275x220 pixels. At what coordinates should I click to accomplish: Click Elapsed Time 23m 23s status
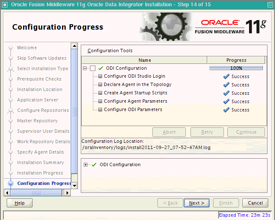[x=245, y=215]
